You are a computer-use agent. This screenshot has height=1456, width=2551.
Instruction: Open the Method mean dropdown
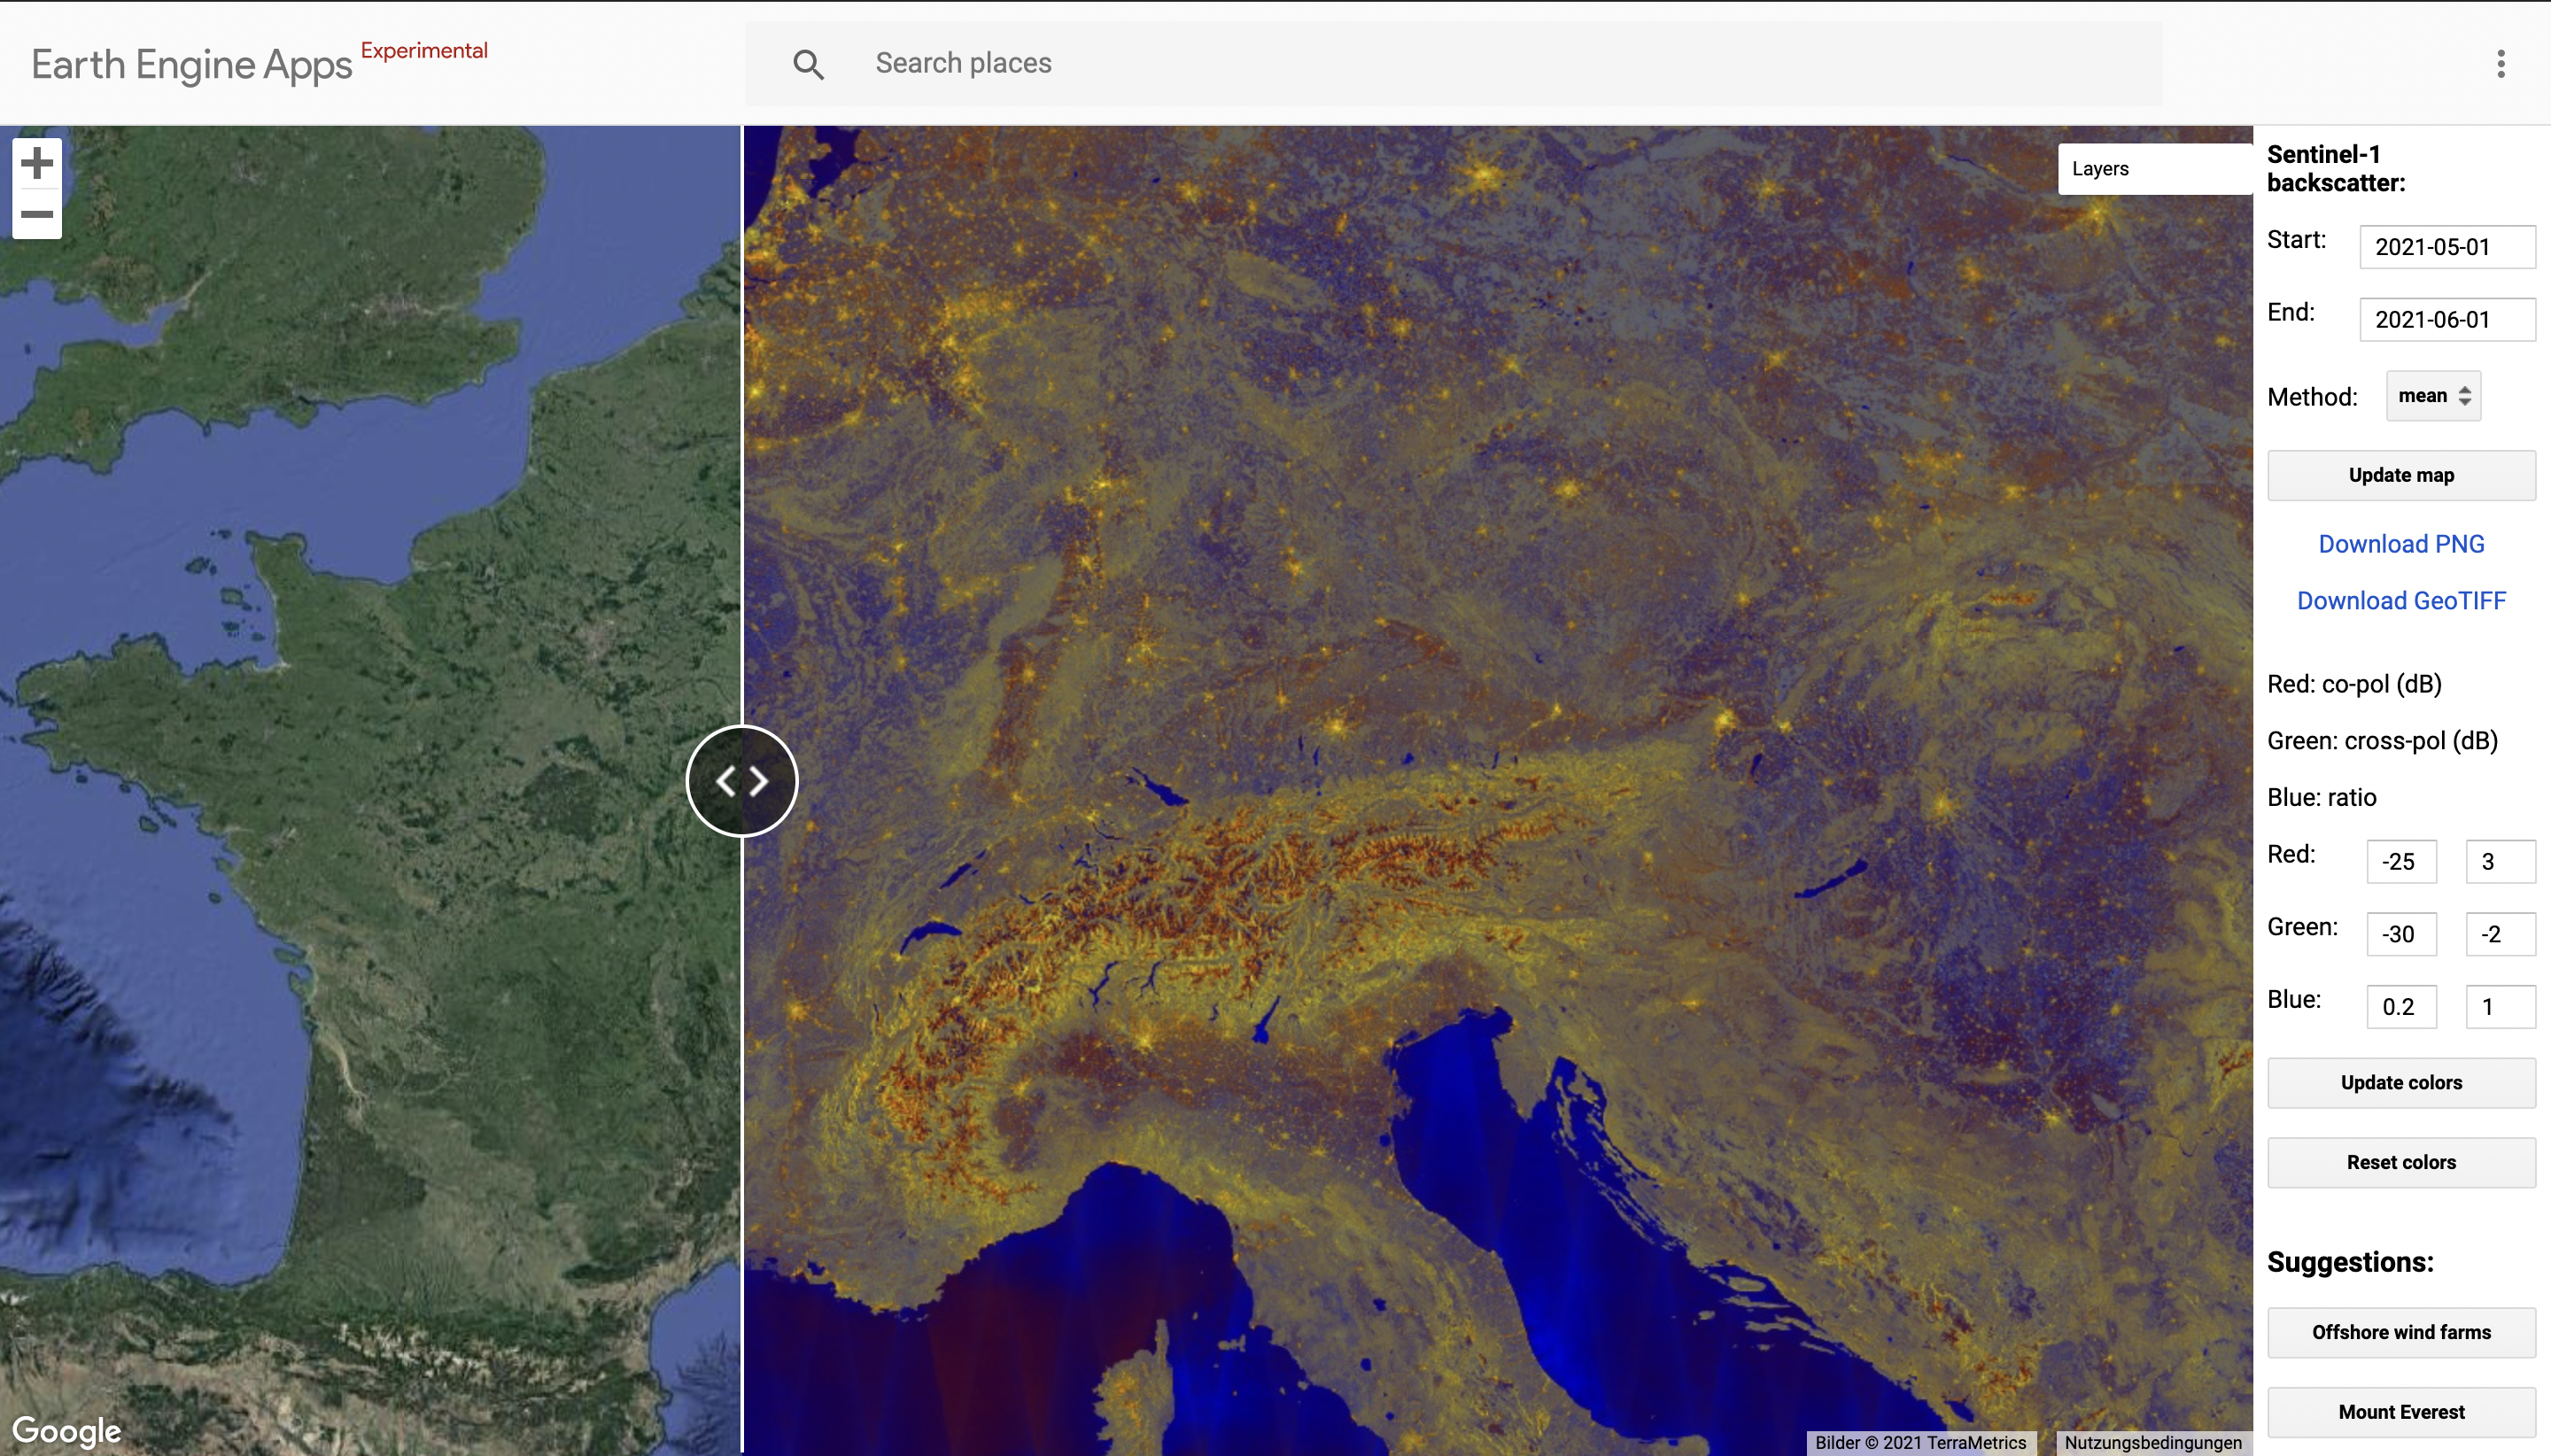click(2432, 396)
